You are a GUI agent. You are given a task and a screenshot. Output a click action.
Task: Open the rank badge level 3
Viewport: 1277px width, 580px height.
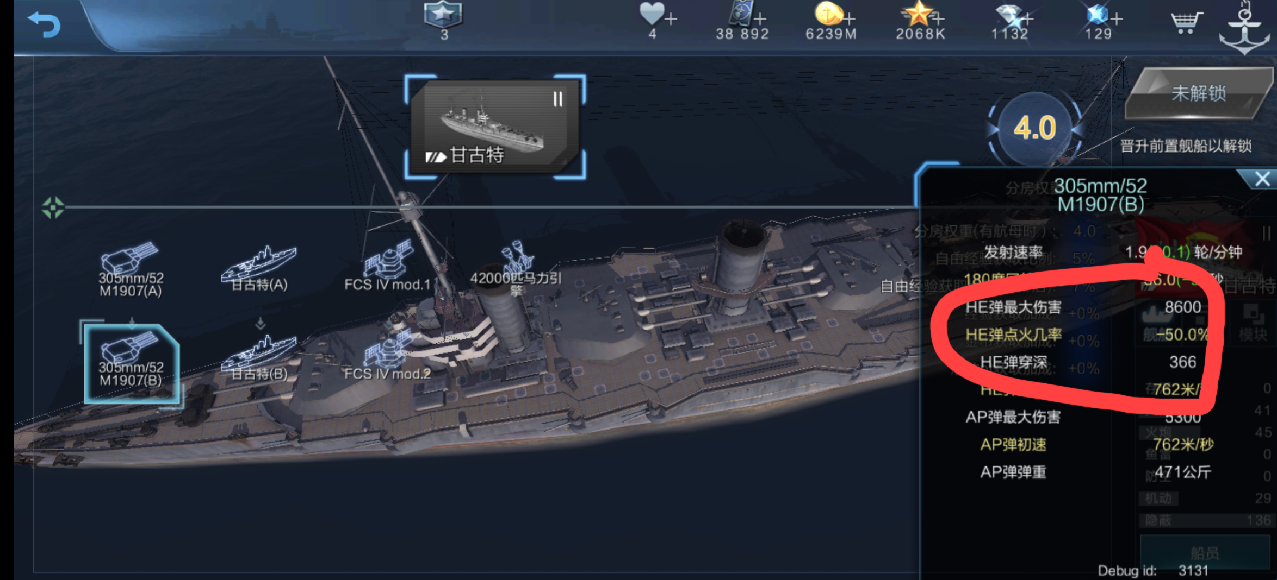tap(443, 20)
